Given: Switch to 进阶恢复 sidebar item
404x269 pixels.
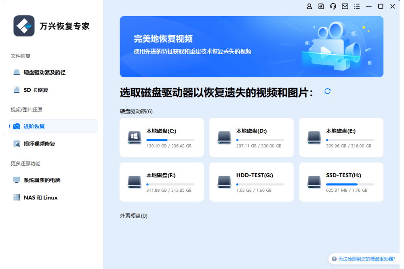Looking at the screenshot, I should (x=53, y=126).
